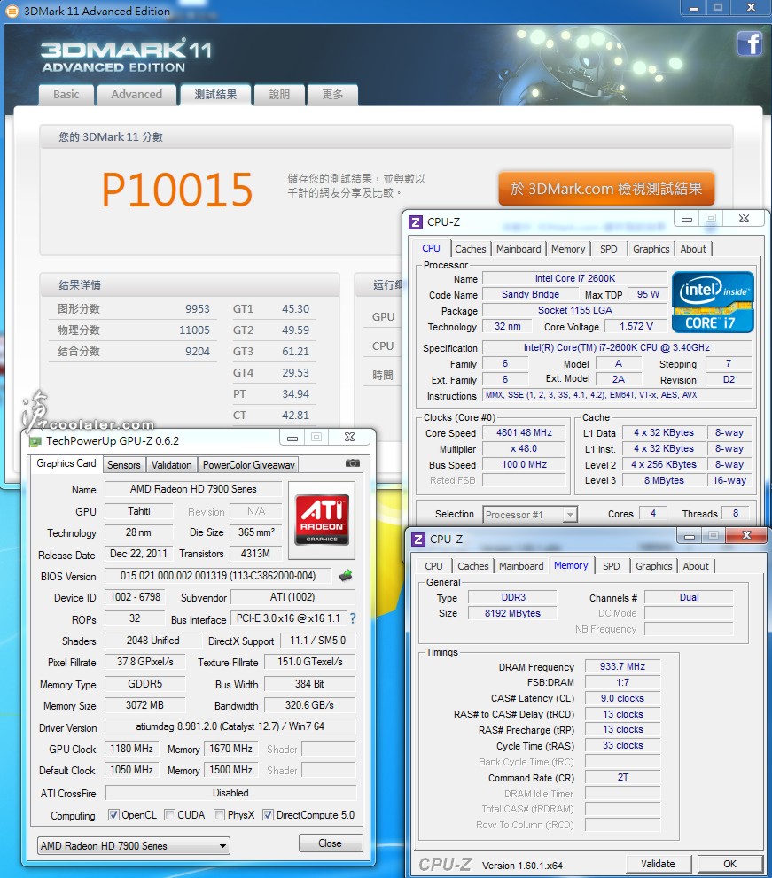Click the P10015 score in 3DMark 11

tap(177, 190)
